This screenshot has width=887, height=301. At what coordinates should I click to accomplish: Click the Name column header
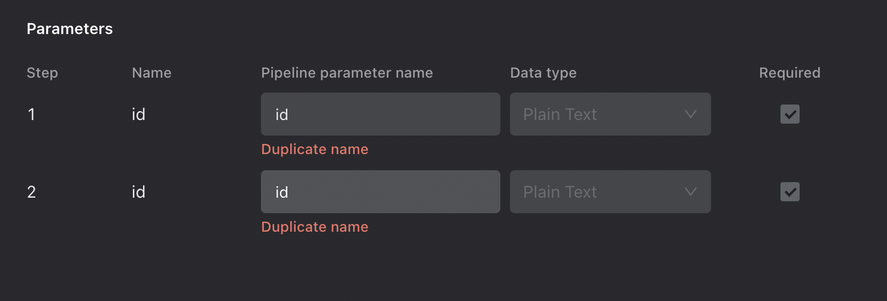(x=151, y=73)
